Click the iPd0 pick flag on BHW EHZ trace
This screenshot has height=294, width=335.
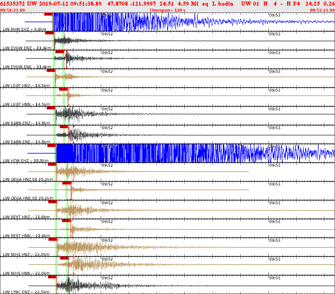pos(48,14)
